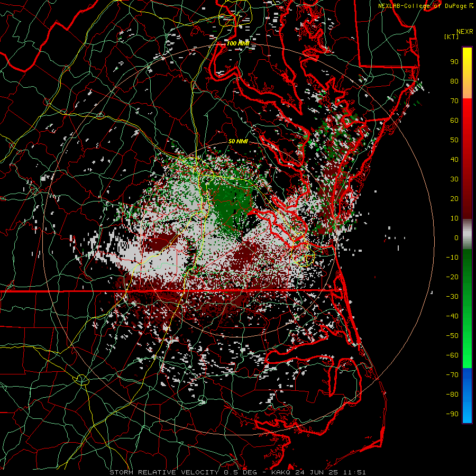Click the 30 value on velocity scale

click(x=454, y=179)
